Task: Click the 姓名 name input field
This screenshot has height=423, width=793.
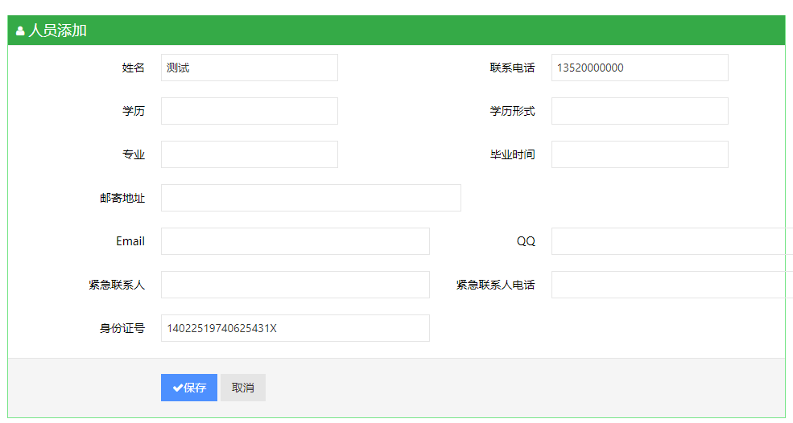Action: 250,68
